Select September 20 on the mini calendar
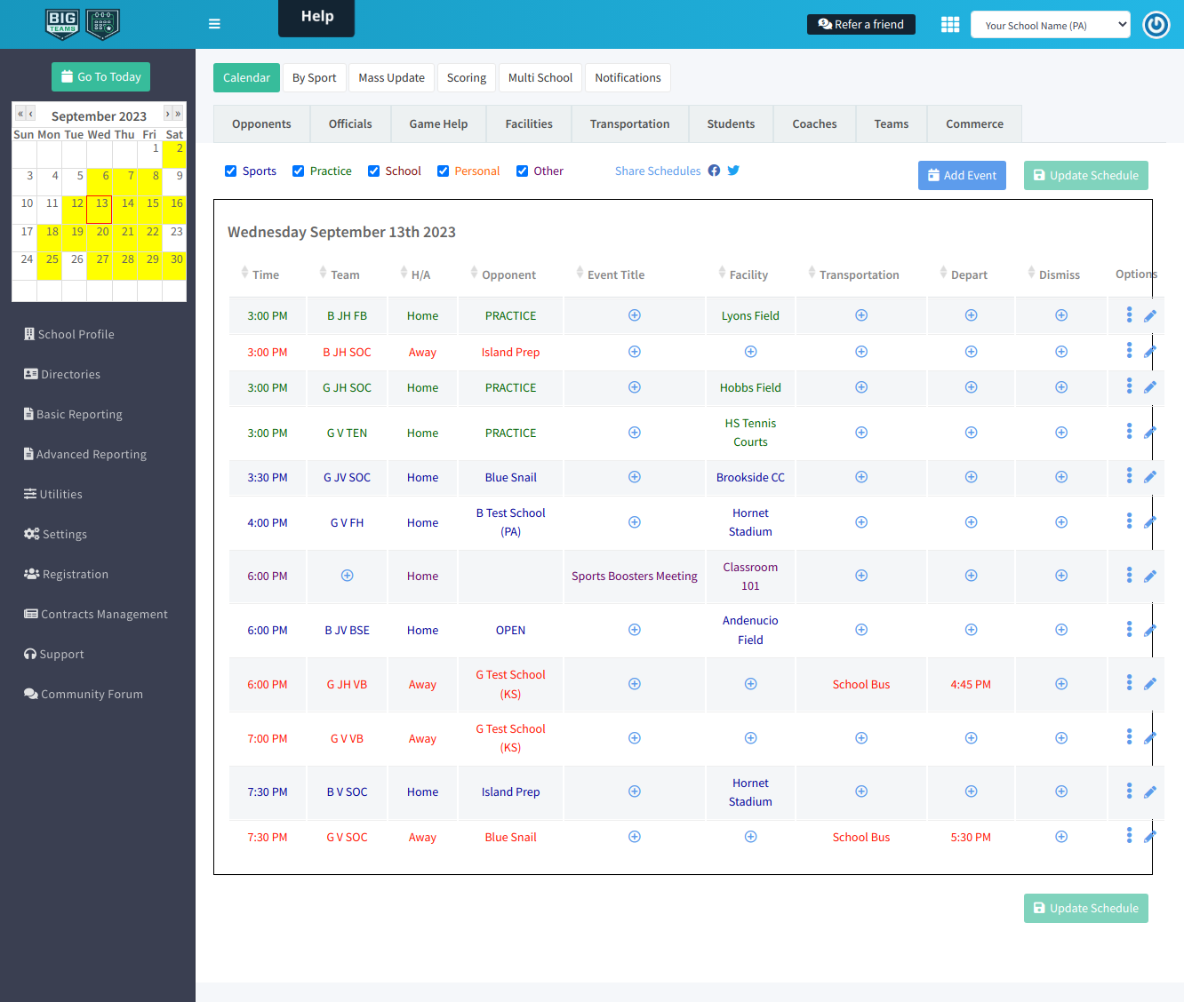Screen dimensions: 1184x1002 click(x=101, y=231)
